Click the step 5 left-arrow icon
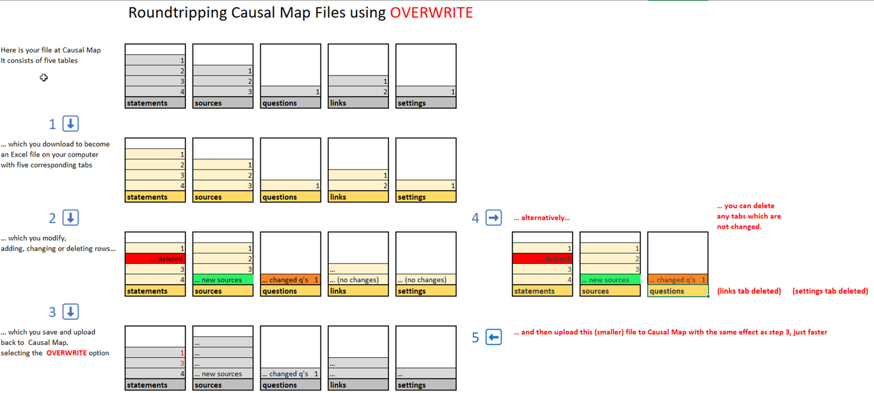 point(493,337)
